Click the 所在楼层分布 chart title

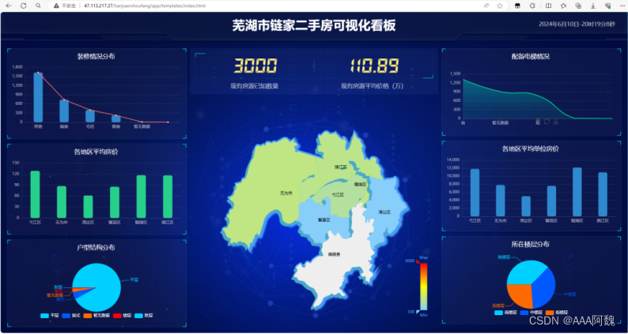click(531, 244)
